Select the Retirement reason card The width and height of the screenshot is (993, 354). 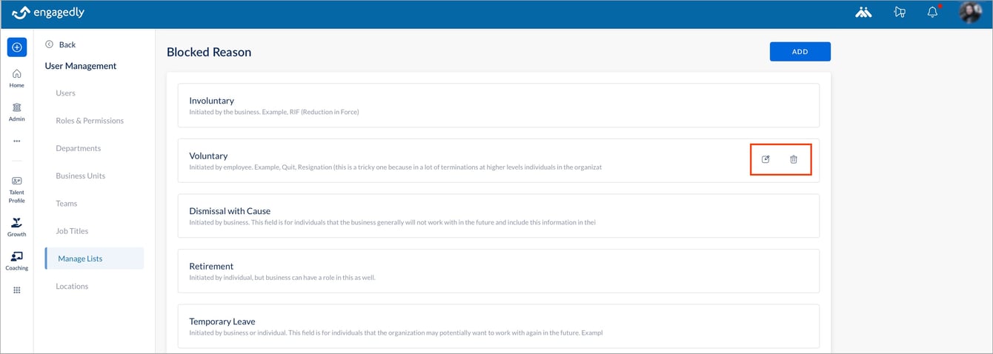pyautogui.click(x=499, y=271)
